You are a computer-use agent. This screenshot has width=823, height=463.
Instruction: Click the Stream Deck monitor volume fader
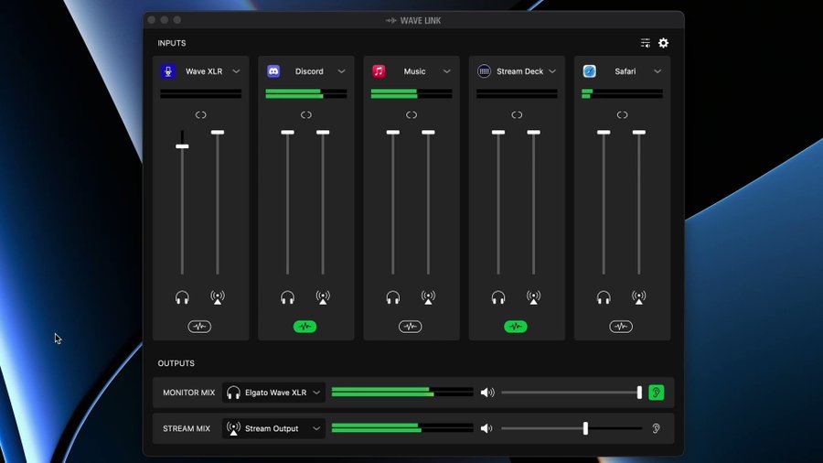click(498, 133)
